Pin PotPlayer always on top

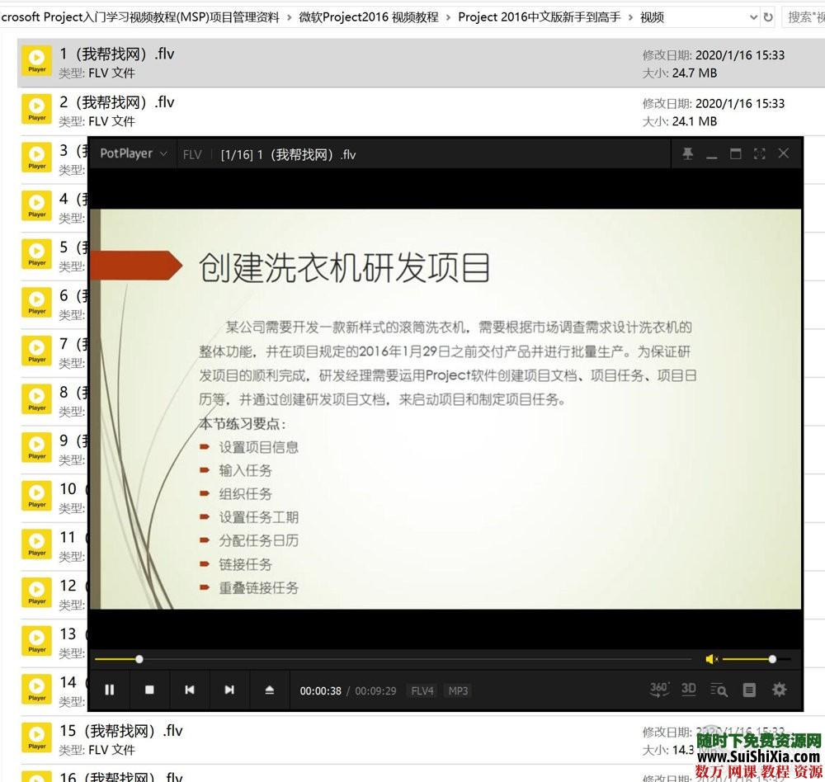[x=687, y=153]
